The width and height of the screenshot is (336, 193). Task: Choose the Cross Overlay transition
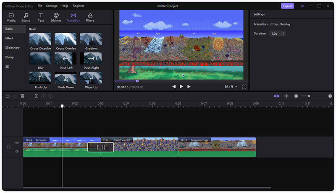click(66, 41)
